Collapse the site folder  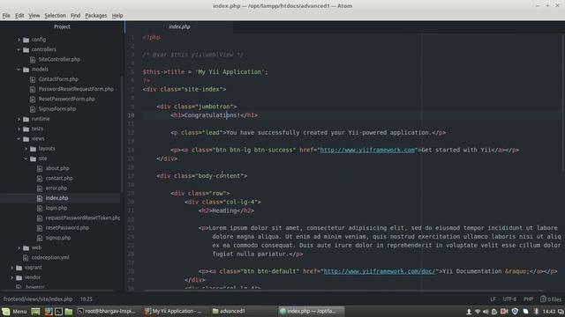click(x=26, y=158)
